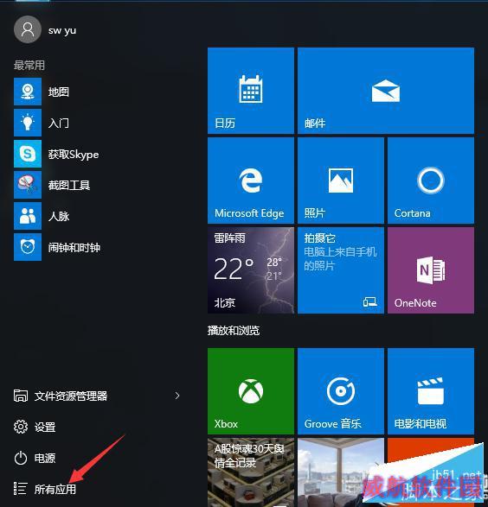Screen dimensions: 488x507
Task: Click the Power (电源) icon
Action: [x=21, y=458]
